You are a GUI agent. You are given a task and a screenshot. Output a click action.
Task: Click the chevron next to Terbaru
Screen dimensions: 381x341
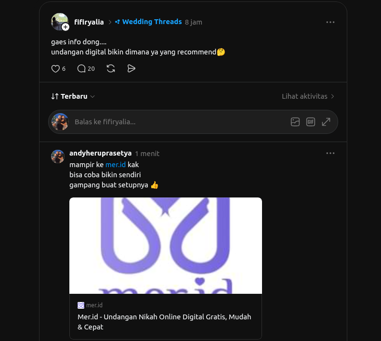point(92,97)
